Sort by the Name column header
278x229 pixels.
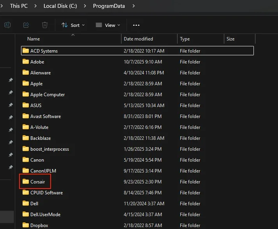pos(33,39)
